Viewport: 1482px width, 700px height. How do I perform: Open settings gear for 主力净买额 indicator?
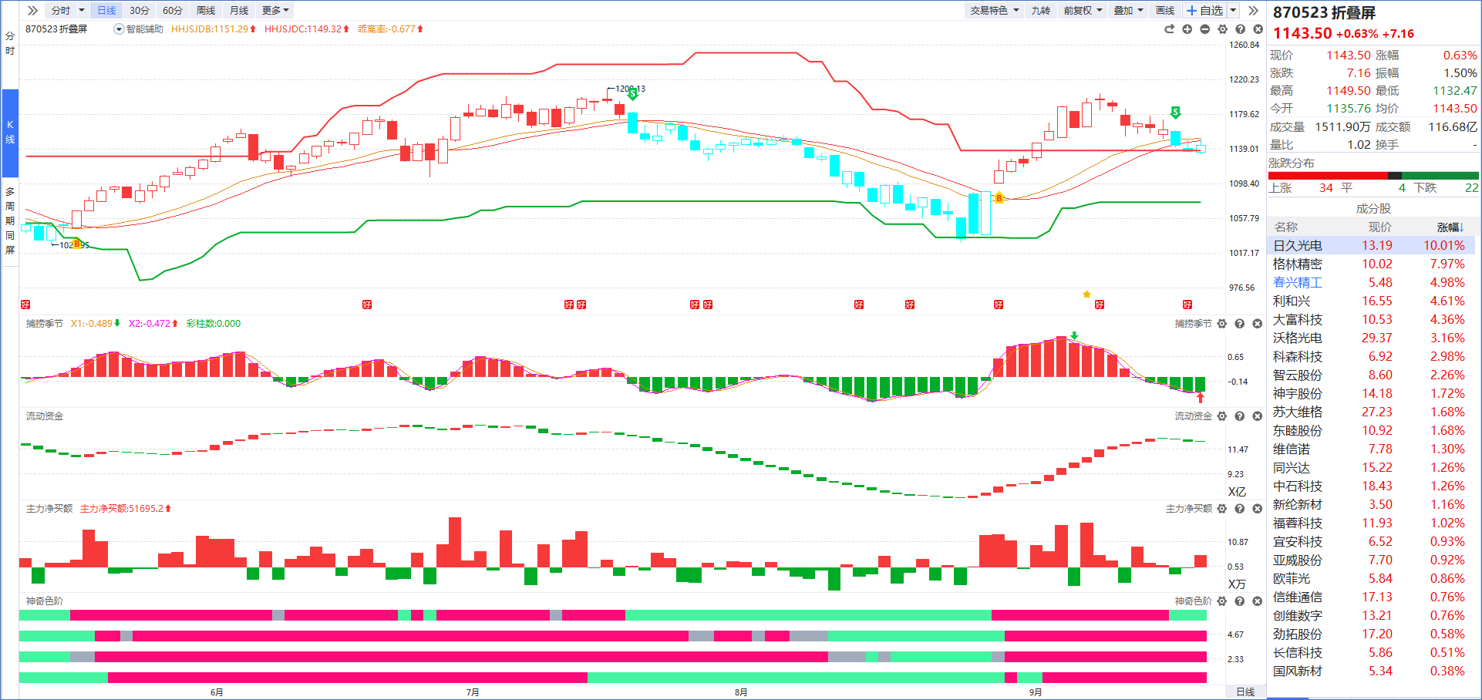(x=1221, y=509)
